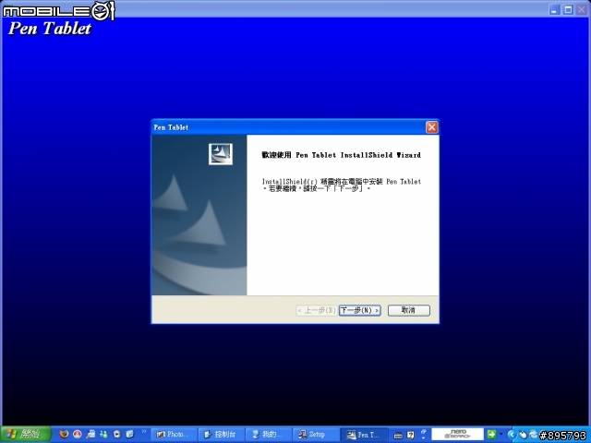Screen dimensions: 591x443
Task: Click the green Nero Search go arrow
Action: click(x=491, y=435)
